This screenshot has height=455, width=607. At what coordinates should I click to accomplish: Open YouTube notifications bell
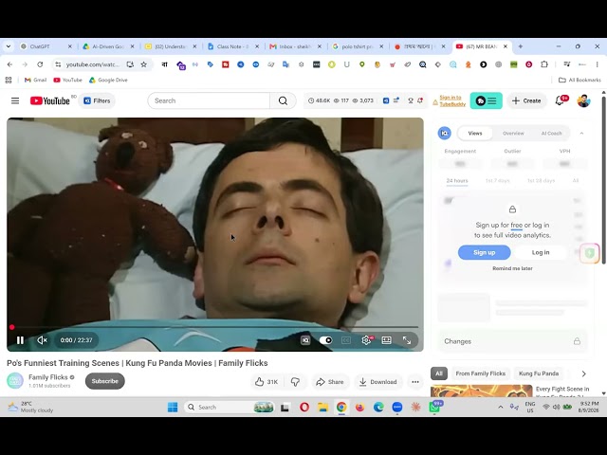point(560,101)
